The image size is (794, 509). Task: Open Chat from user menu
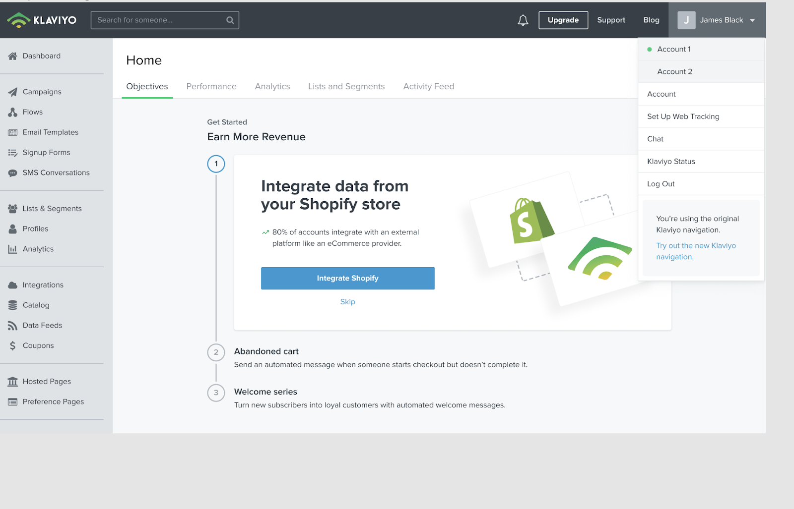[701, 139]
